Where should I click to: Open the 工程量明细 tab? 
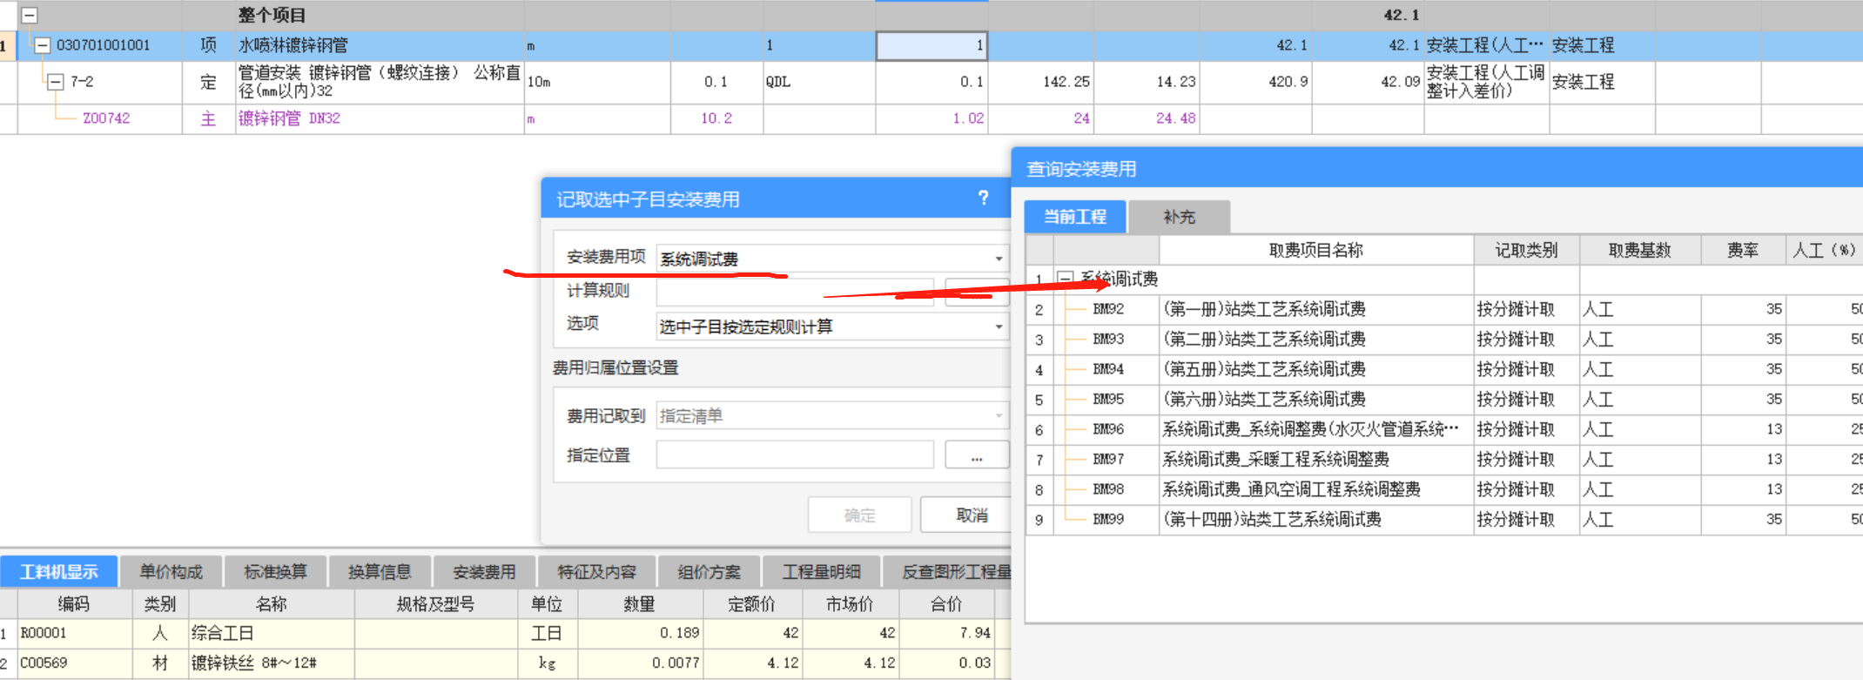click(x=821, y=571)
